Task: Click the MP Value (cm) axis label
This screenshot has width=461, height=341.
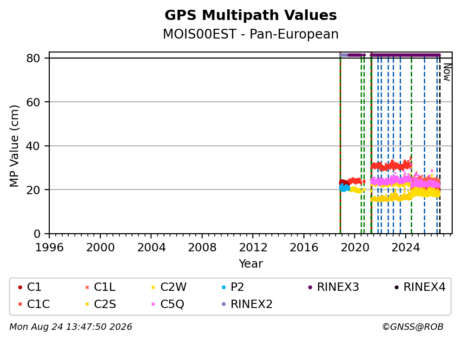Action: coord(14,146)
